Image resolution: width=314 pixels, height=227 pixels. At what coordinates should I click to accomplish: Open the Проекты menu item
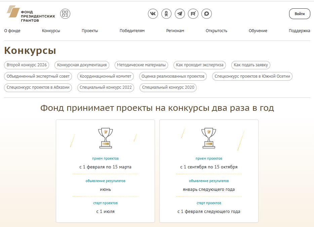point(90,31)
